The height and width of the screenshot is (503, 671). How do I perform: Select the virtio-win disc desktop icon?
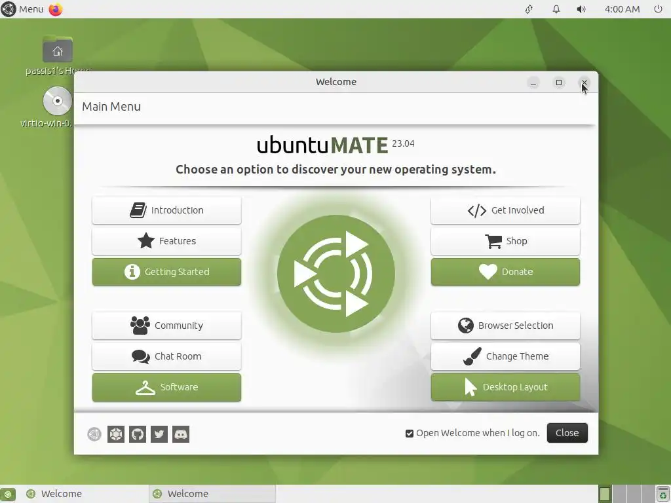tap(58, 107)
